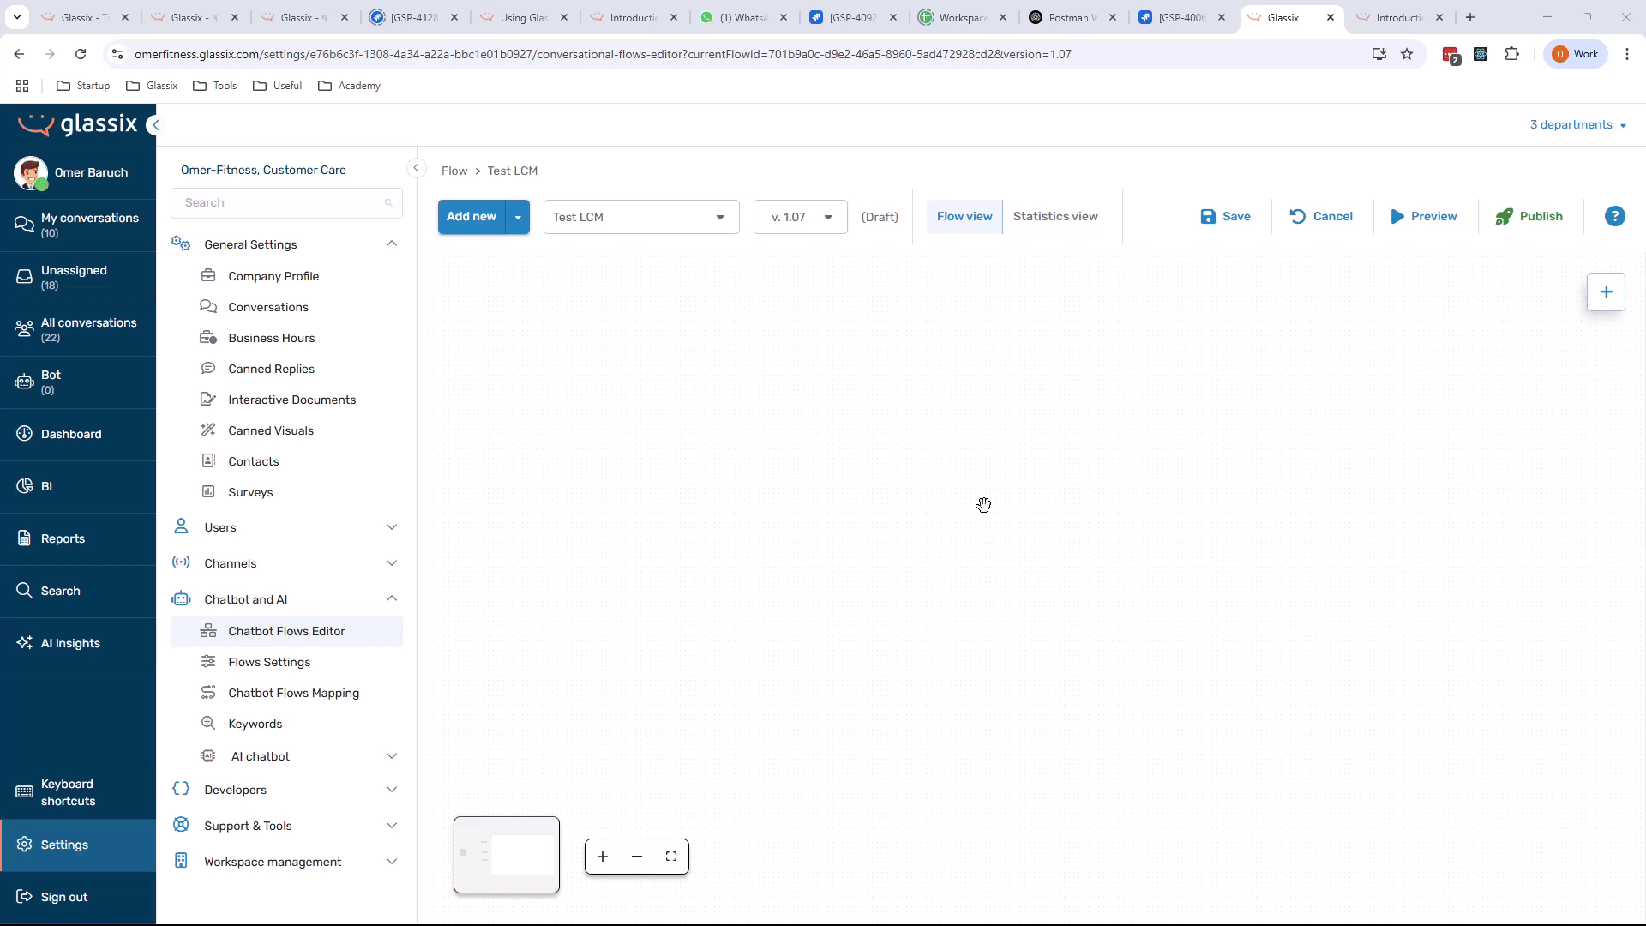Screen dimensions: 1646x926
Task: Open Academy bookmarks folder
Action: point(349,86)
